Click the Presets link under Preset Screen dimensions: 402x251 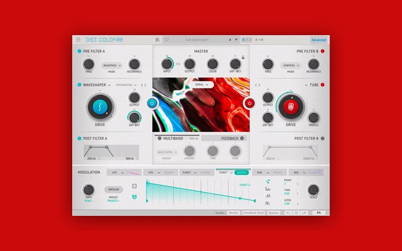(114, 201)
